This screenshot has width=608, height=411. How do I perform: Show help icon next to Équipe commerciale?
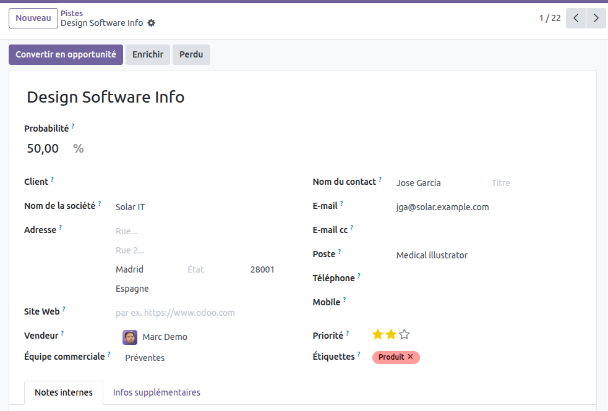(109, 354)
